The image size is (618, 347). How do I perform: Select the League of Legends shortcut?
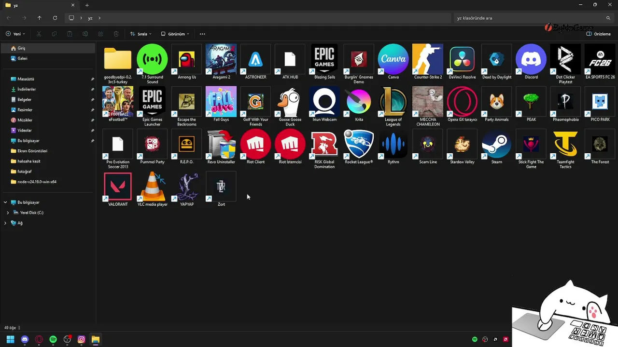[393, 107]
